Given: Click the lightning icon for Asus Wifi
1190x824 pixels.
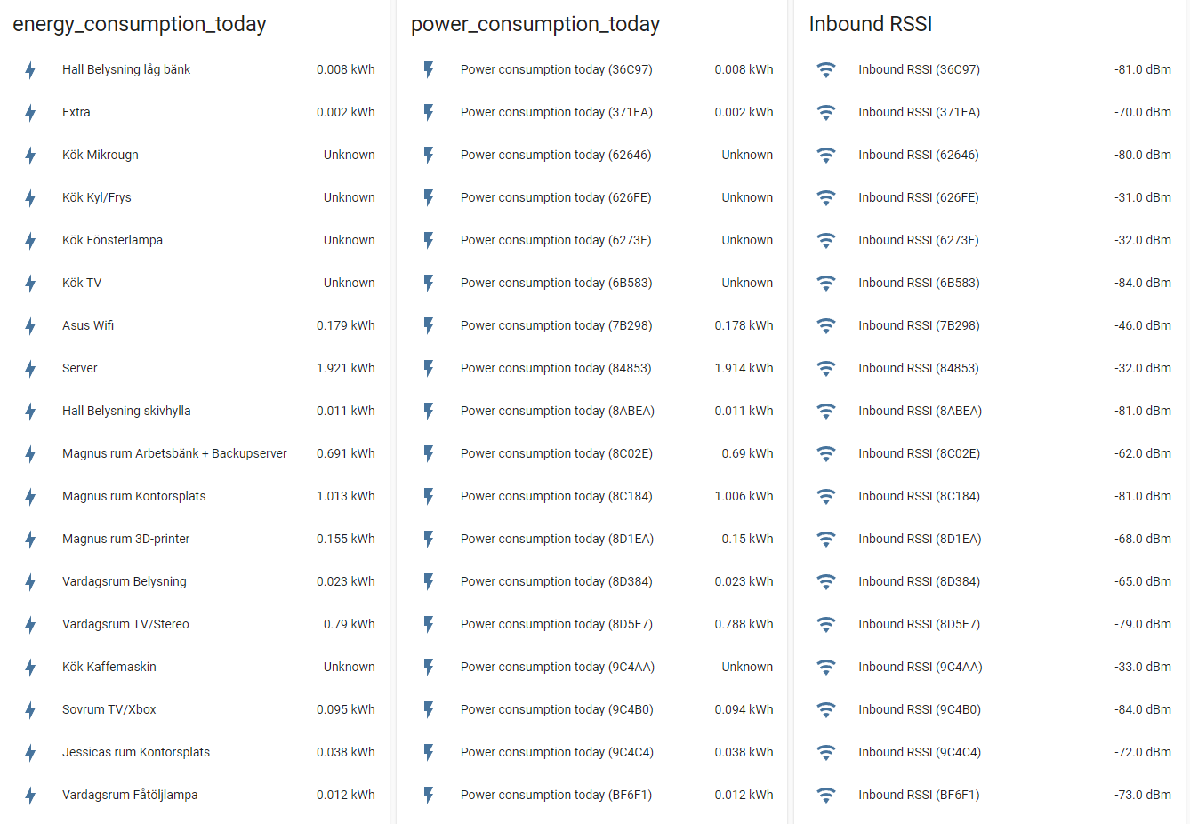Looking at the screenshot, I should (x=29, y=325).
